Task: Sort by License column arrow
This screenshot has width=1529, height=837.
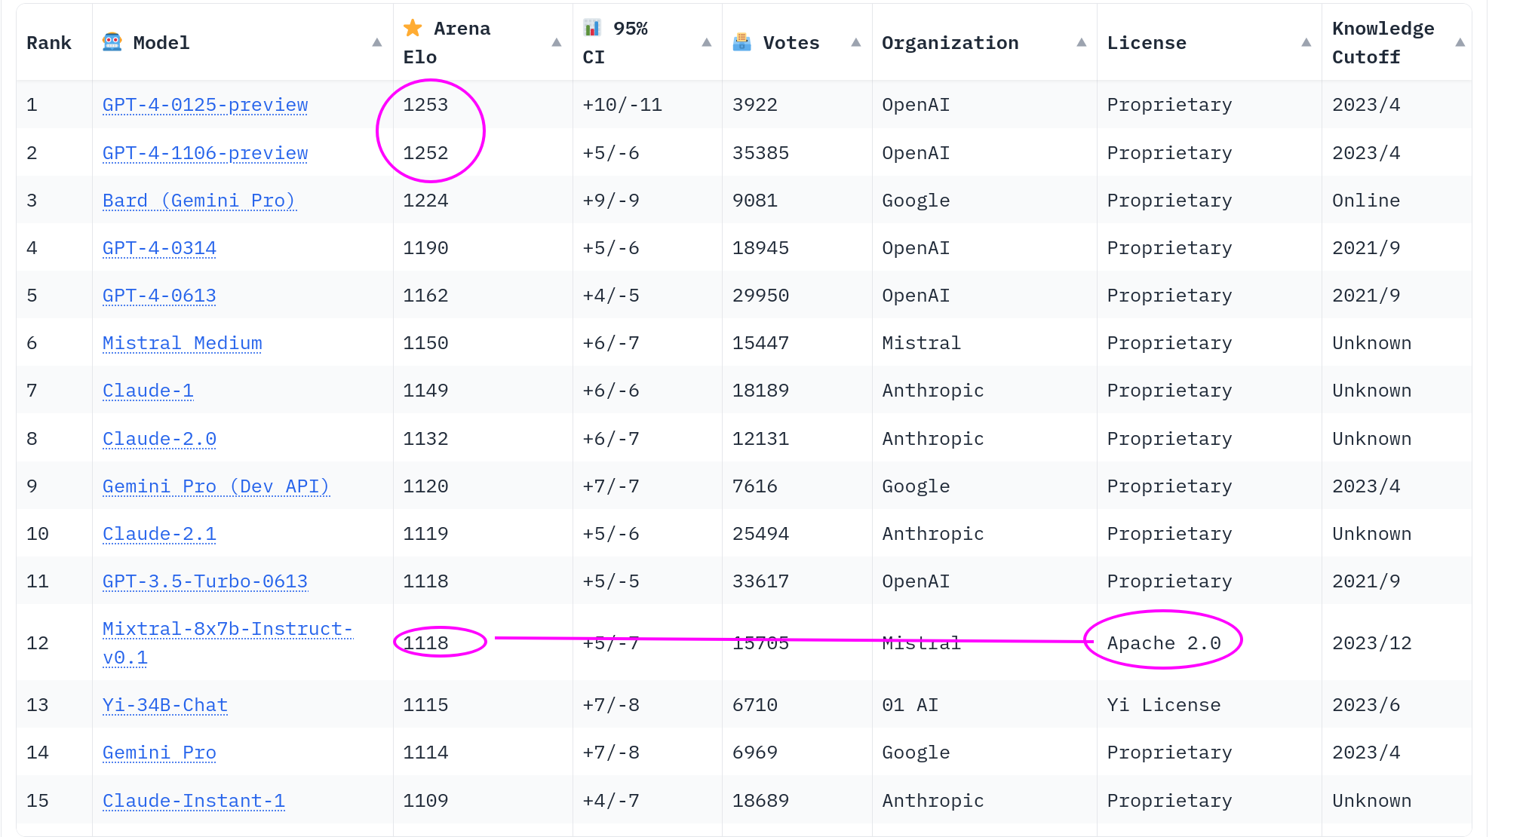Action: (1306, 43)
